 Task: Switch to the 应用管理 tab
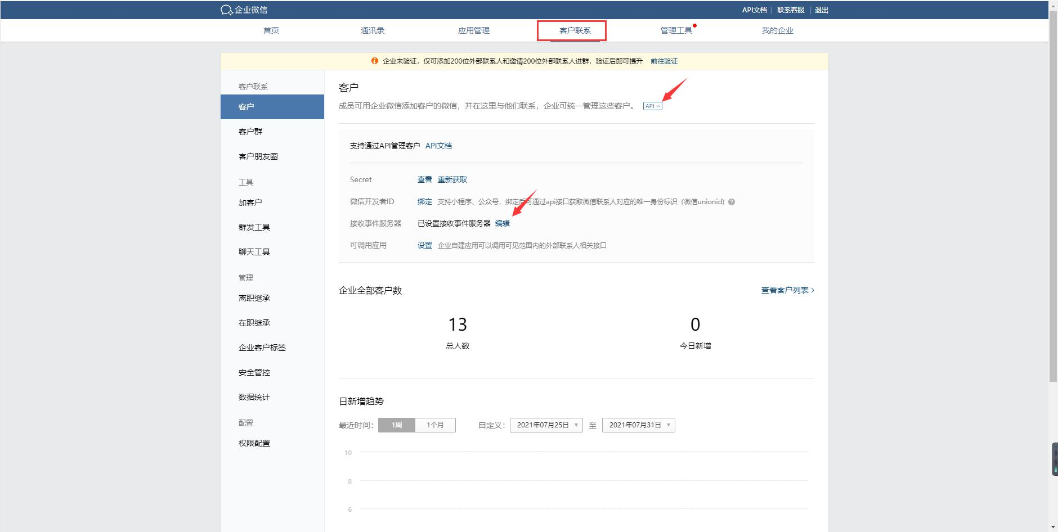pyautogui.click(x=474, y=30)
